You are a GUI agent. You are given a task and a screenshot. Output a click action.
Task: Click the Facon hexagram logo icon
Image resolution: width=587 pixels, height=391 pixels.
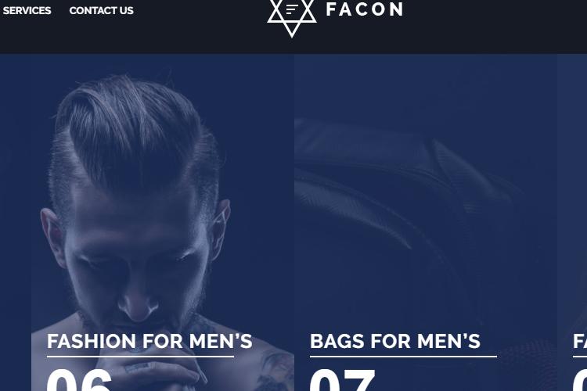point(292,17)
